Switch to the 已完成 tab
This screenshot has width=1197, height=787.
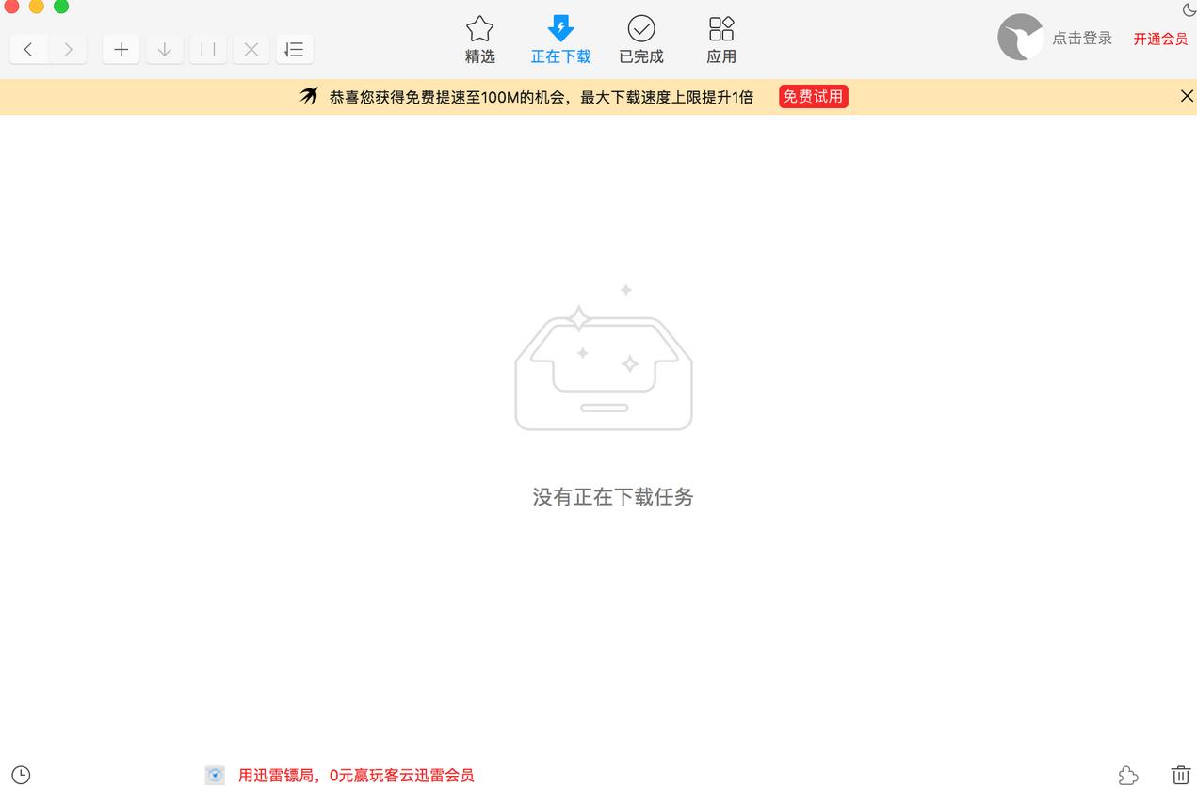(641, 40)
